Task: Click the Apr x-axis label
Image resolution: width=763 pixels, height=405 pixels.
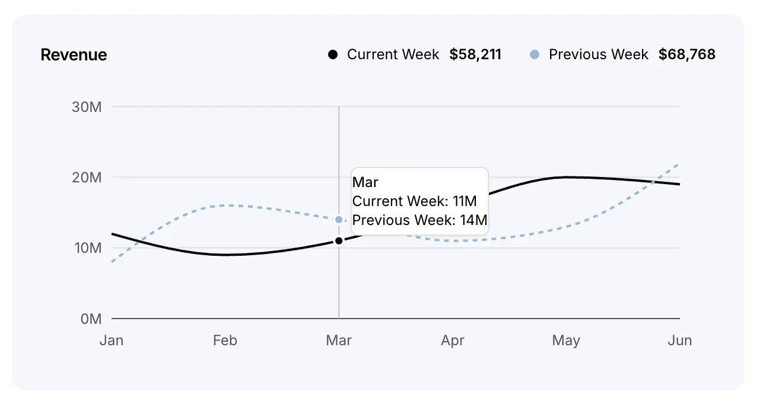Action: (453, 340)
